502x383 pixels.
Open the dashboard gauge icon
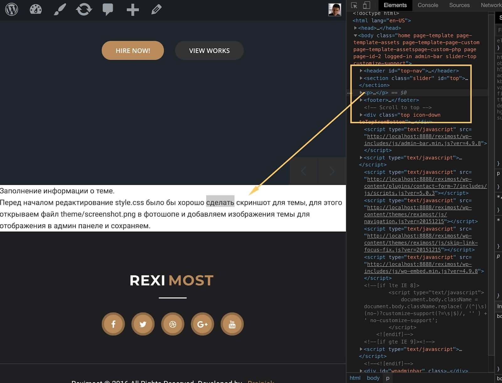[36, 9]
